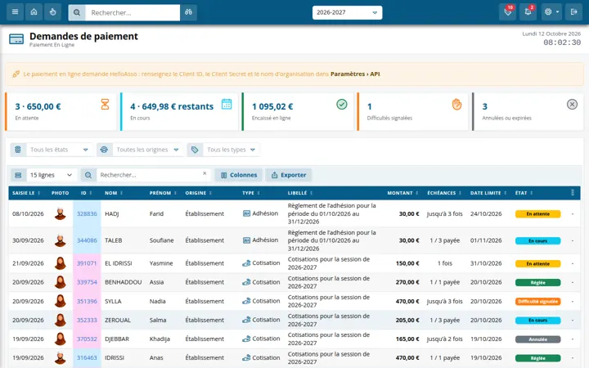
Task: Click the key icon in the warning banner
Action: pos(16,74)
